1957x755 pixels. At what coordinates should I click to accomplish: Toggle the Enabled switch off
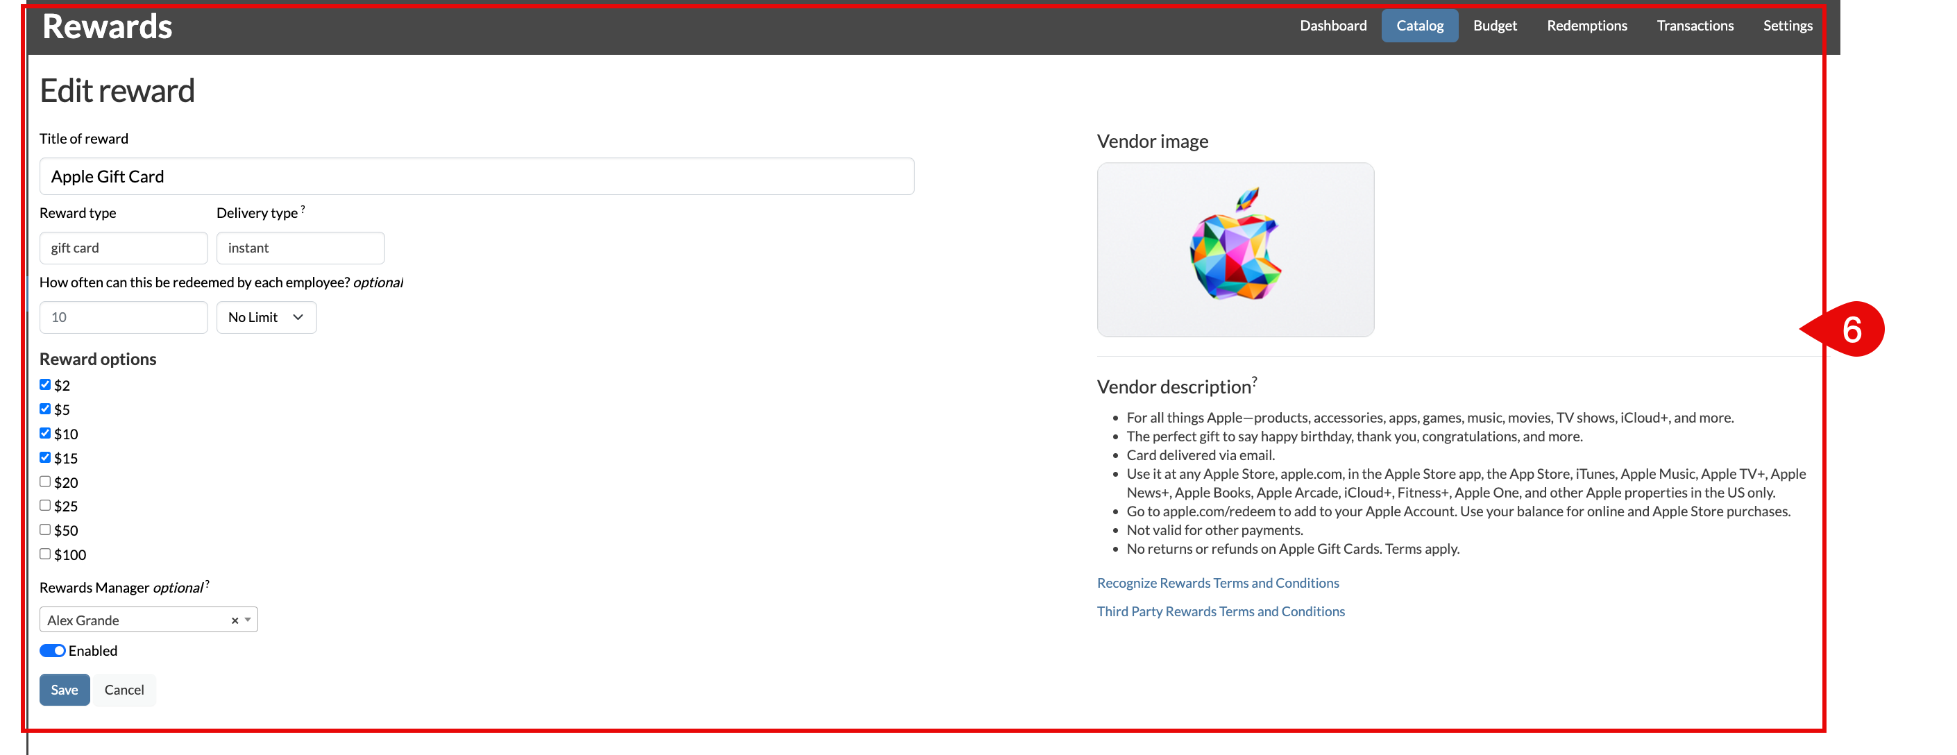pyautogui.click(x=53, y=651)
